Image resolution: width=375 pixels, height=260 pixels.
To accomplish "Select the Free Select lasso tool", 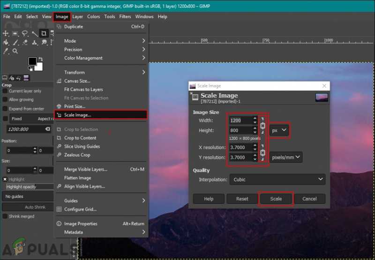I will (24, 33).
